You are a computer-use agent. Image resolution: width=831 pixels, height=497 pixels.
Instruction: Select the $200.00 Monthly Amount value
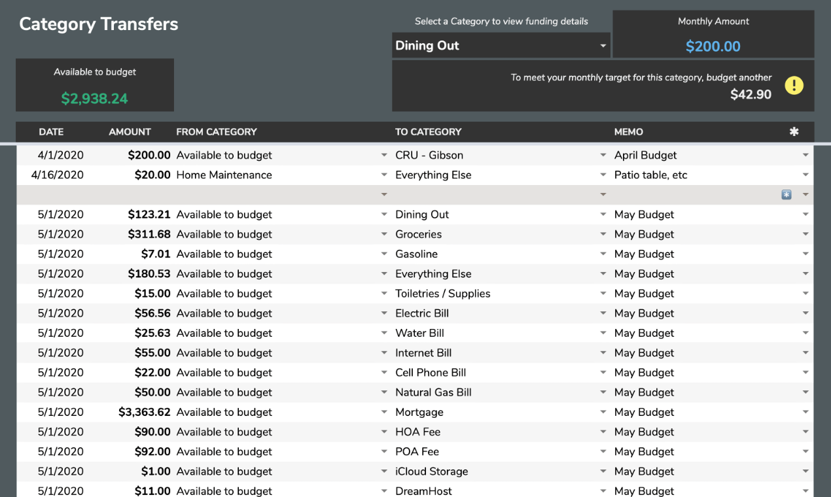click(713, 46)
